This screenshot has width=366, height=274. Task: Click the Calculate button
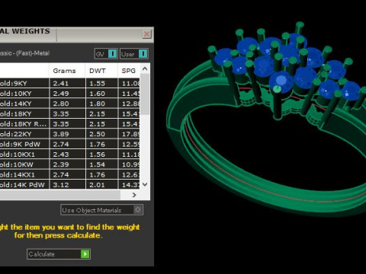(x=59, y=254)
